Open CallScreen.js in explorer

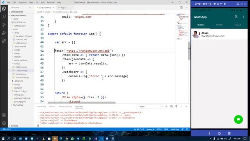click(21, 67)
